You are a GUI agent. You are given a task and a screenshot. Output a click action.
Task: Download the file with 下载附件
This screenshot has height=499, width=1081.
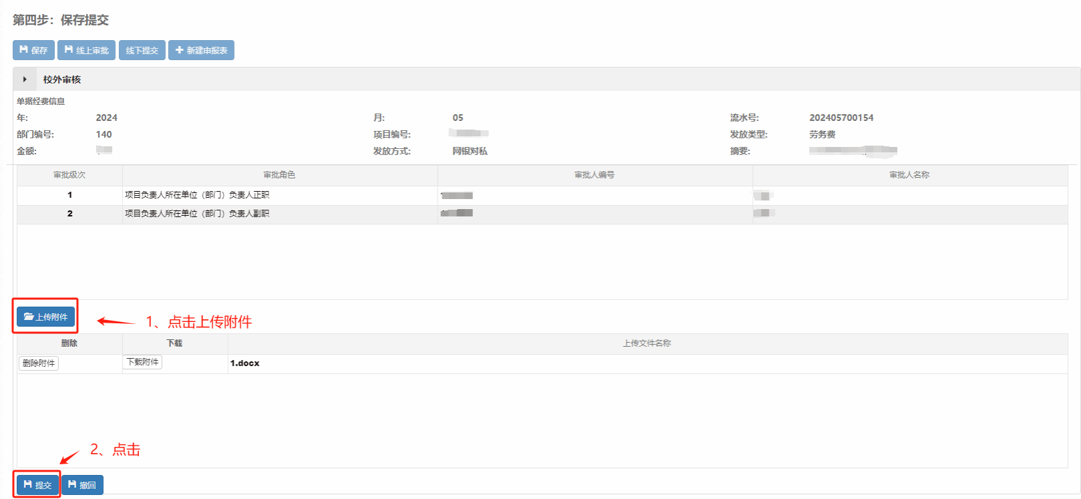tap(142, 362)
